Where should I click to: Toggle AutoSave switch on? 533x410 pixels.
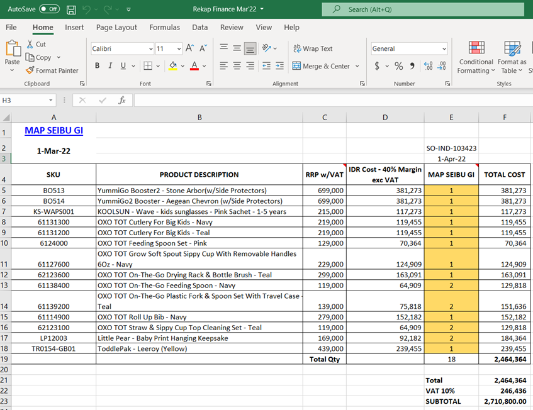(x=49, y=9)
